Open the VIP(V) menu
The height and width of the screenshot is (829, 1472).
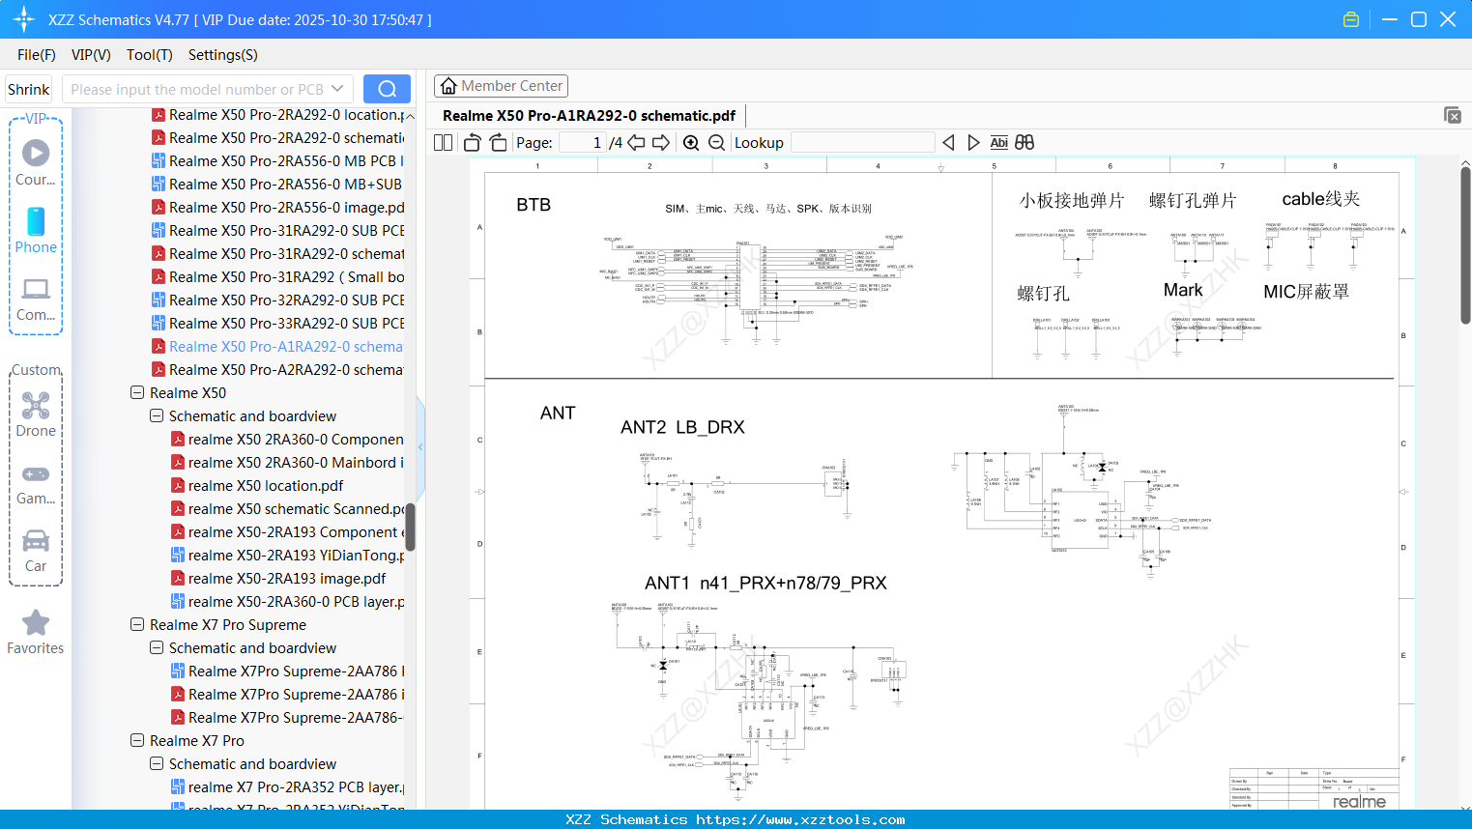pos(91,55)
